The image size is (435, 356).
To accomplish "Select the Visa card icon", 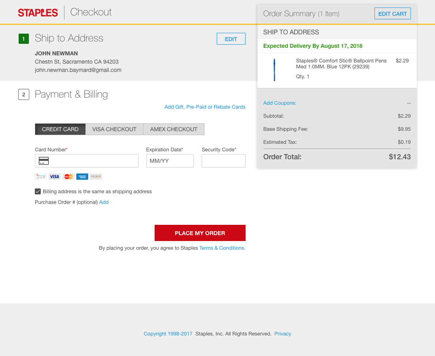I will 55,177.
